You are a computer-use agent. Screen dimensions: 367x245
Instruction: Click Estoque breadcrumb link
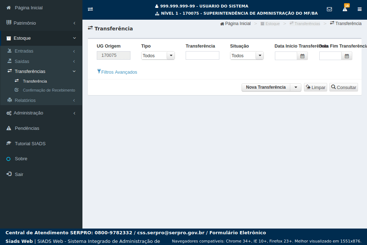tap(272, 24)
